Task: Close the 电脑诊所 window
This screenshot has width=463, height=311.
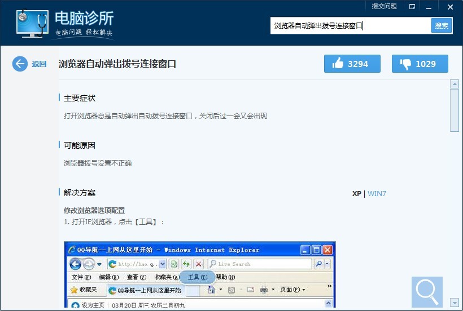Action: click(450, 7)
